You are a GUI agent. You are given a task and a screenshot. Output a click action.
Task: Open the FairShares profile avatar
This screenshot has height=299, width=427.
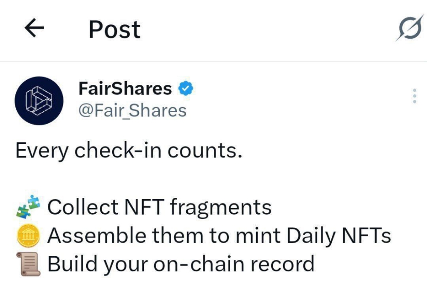click(39, 101)
